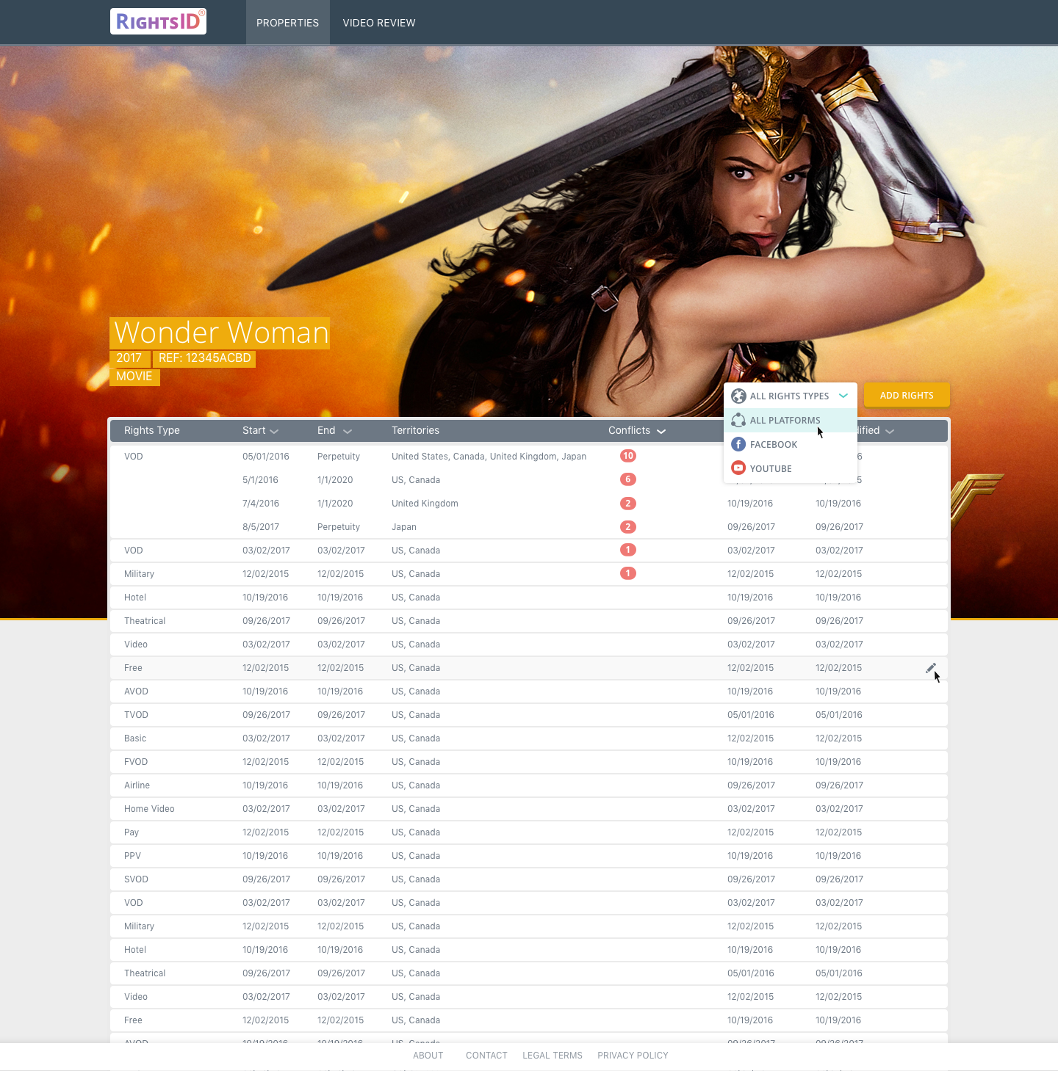Click the pencil edit icon on Free row

tap(931, 668)
